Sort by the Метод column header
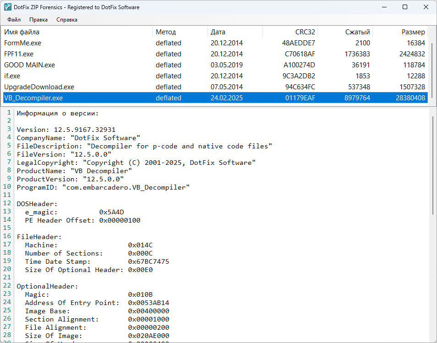Image resolution: width=437 pixels, height=343 pixels. [x=180, y=32]
